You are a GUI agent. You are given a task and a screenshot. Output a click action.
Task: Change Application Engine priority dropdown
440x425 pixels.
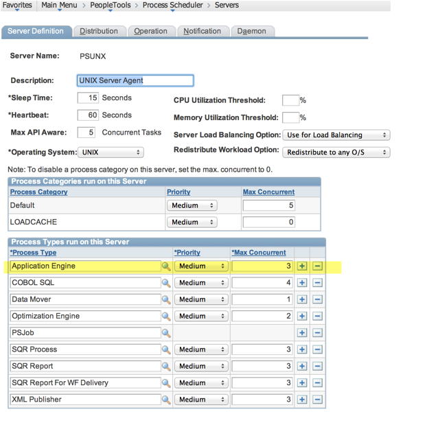[x=201, y=266]
